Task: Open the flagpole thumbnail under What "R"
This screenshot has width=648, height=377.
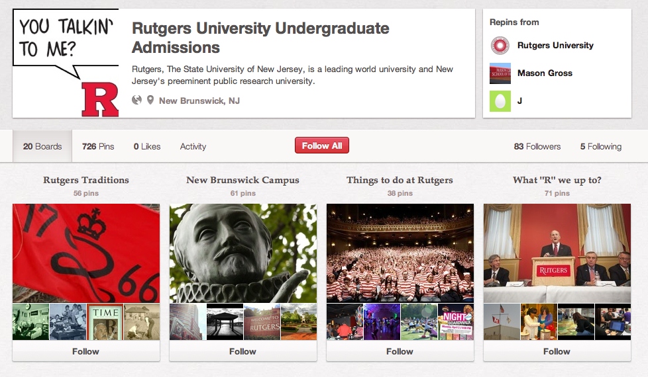Action: click(x=502, y=321)
